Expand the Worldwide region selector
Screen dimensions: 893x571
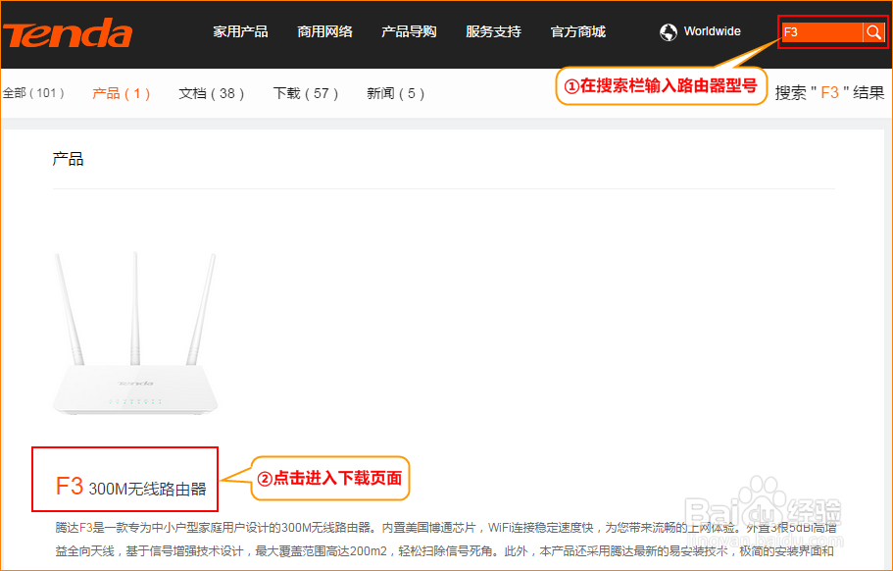click(709, 30)
